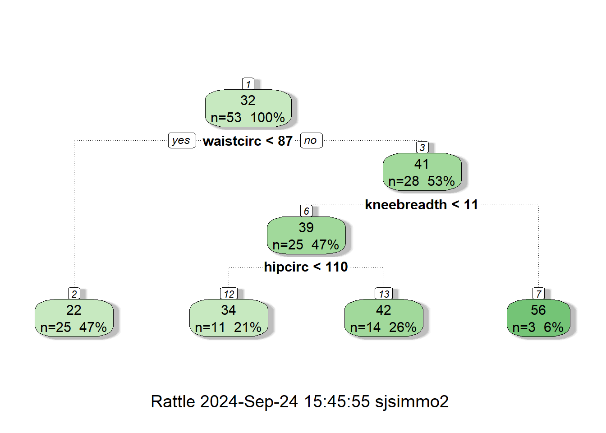Click the node number 2 label box
The image size is (606, 433).
(74, 294)
